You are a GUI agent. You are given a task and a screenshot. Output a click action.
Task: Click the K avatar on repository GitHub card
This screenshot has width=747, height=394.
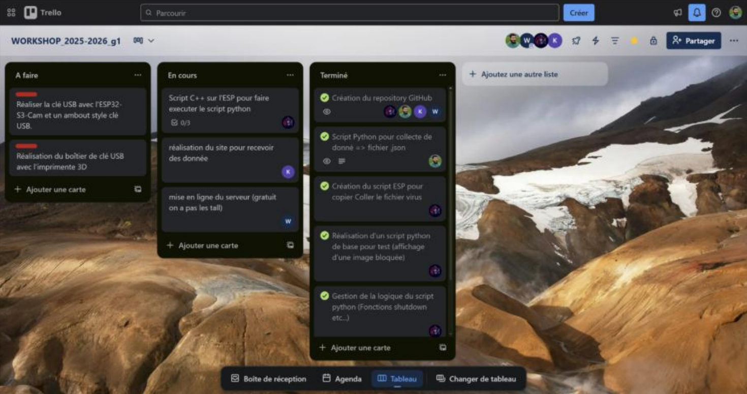420,111
